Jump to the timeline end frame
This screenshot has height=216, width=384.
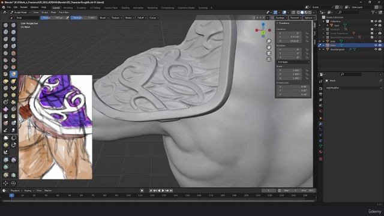click(x=171, y=191)
